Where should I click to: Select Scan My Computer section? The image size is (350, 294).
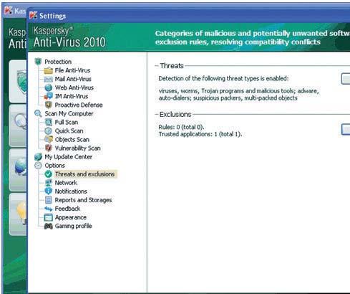tap(69, 113)
